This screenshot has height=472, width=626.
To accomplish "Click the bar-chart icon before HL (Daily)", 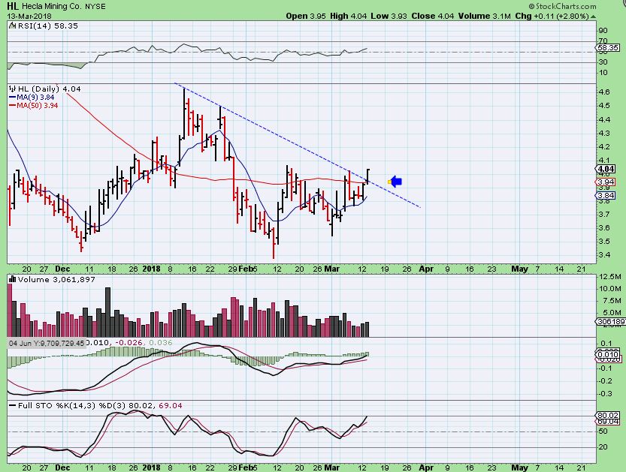I will (12, 89).
